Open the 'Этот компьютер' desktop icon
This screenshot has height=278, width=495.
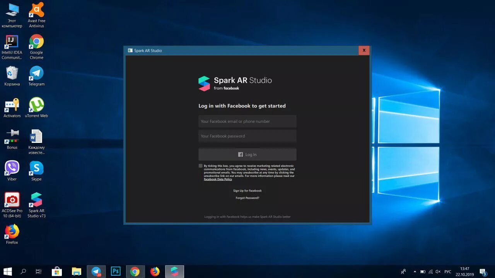point(12,15)
